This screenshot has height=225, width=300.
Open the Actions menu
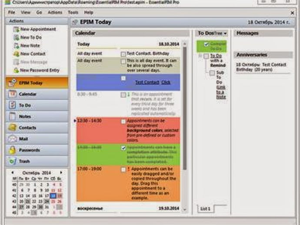(x=55, y=13)
